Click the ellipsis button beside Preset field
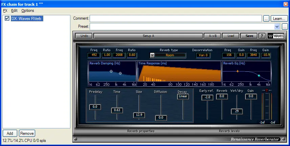 point(285,27)
